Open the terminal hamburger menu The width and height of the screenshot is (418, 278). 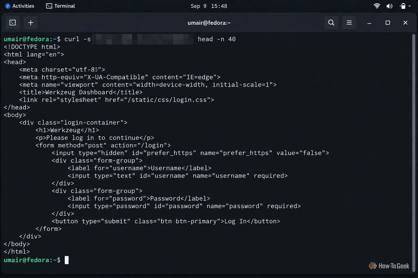[x=349, y=23]
